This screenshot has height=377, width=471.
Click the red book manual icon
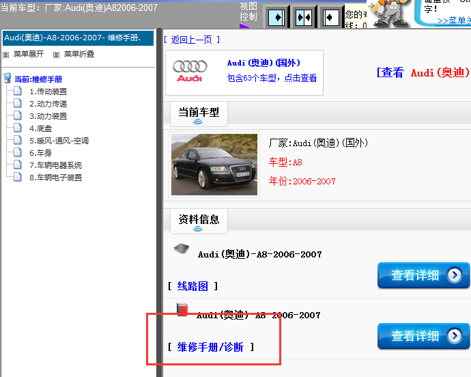click(x=182, y=309)
